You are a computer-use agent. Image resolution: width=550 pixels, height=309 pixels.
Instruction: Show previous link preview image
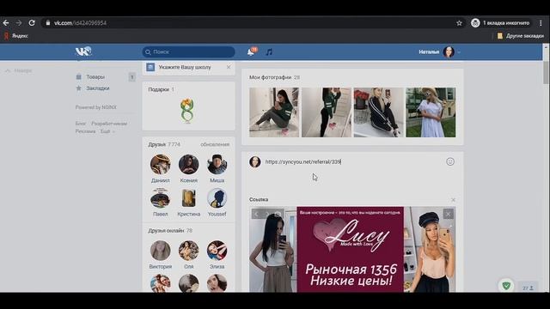coord(257,214)
